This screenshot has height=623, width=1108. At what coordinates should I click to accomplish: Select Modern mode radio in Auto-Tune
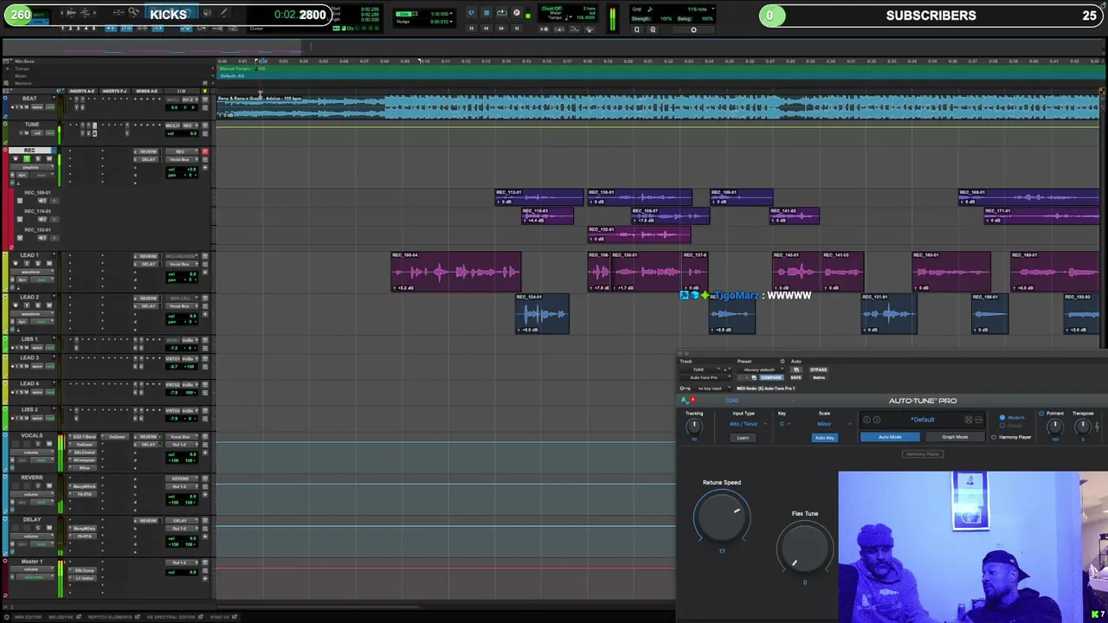coord(1002,417)
